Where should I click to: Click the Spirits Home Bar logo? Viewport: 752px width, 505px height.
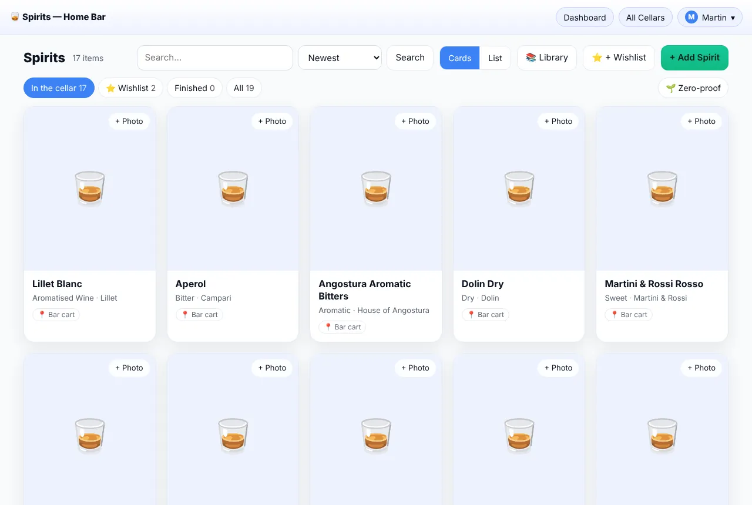(x=58, y=17)
